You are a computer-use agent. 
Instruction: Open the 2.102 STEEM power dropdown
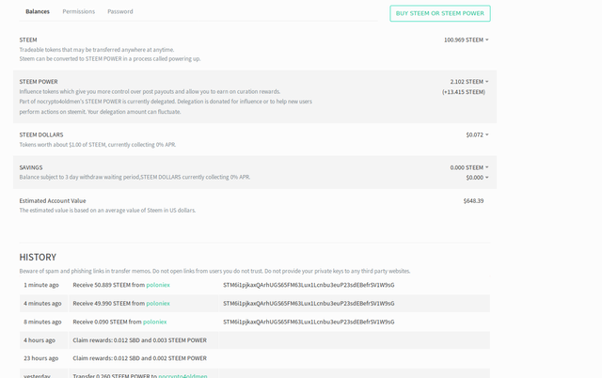tap(469, 82)
